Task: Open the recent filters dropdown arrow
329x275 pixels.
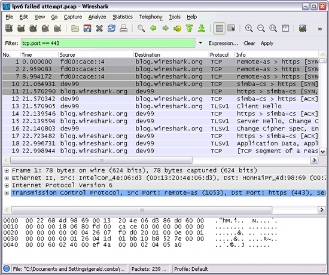Action: tap(200, 43)
